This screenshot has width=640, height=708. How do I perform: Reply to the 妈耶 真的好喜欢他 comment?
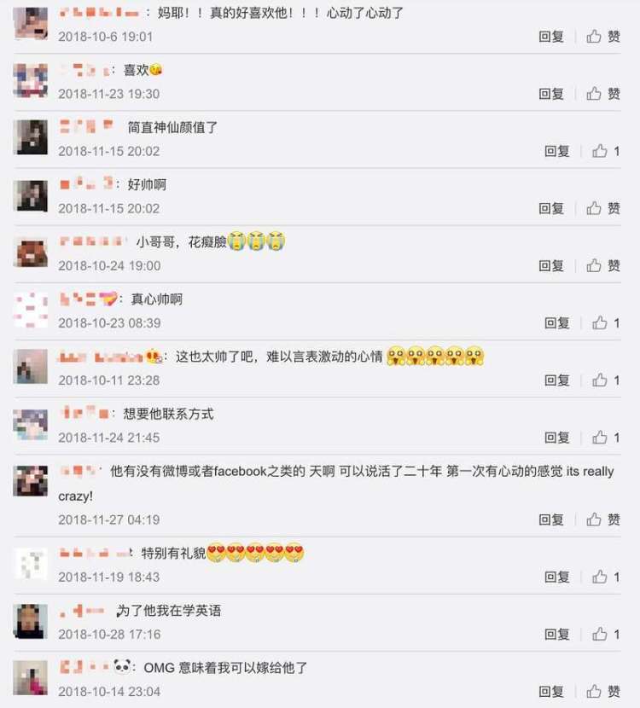coord(551,36)
